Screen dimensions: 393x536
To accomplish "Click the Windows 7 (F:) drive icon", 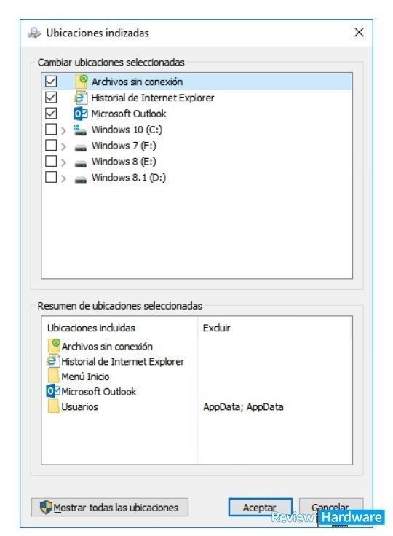I will point(81,147).
